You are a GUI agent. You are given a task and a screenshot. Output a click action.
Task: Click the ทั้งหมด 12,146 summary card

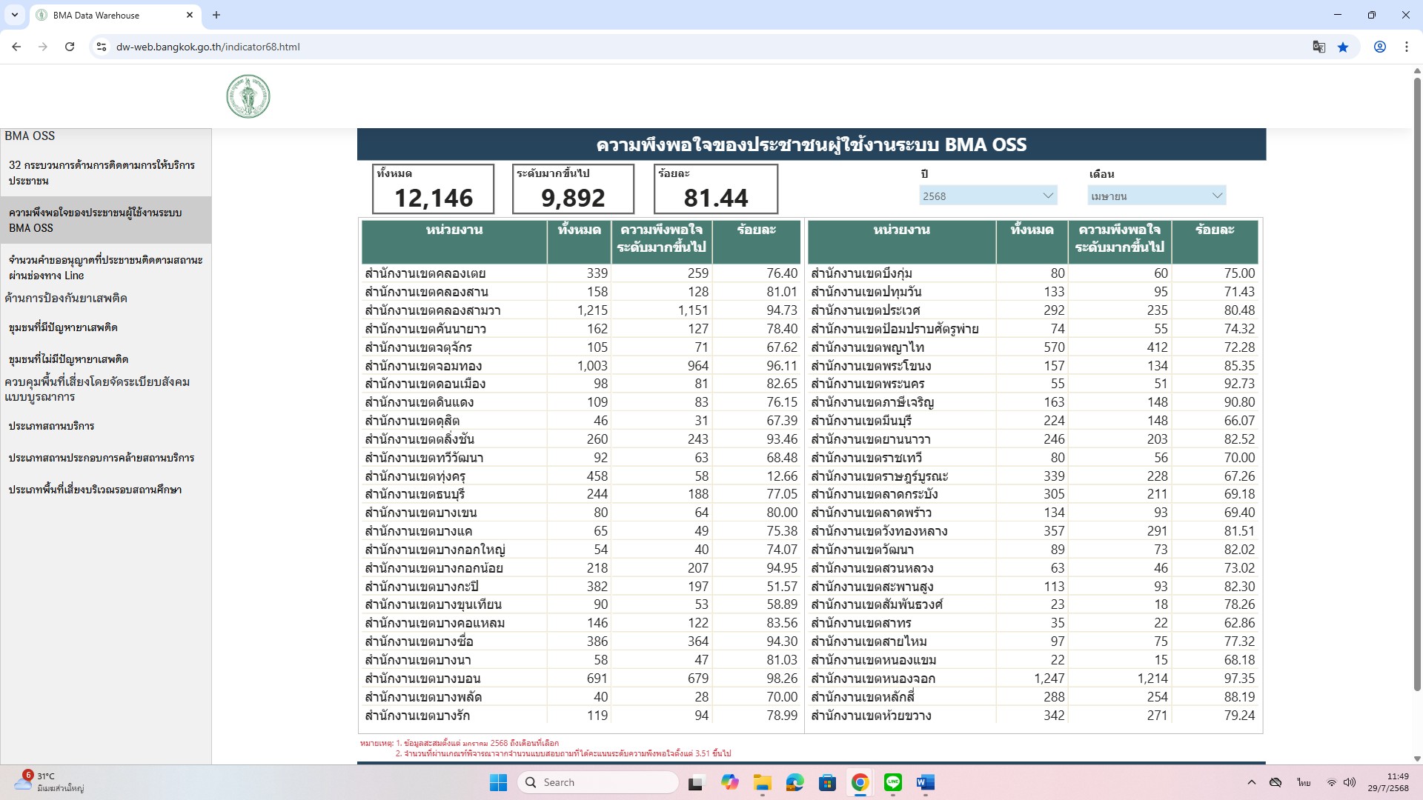click(x=434, y=189)
